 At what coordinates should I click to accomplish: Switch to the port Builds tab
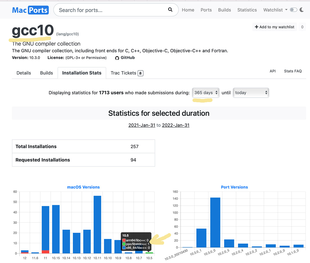click(x=47, y=73)
